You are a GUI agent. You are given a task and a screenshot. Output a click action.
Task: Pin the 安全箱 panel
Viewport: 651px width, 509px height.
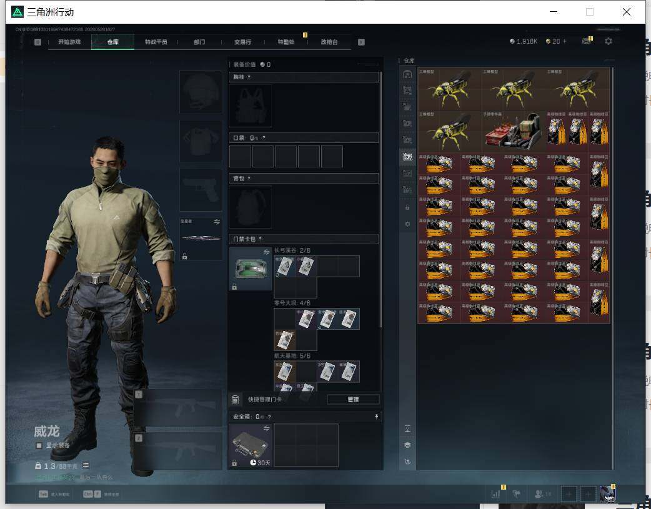pos(377,417)
